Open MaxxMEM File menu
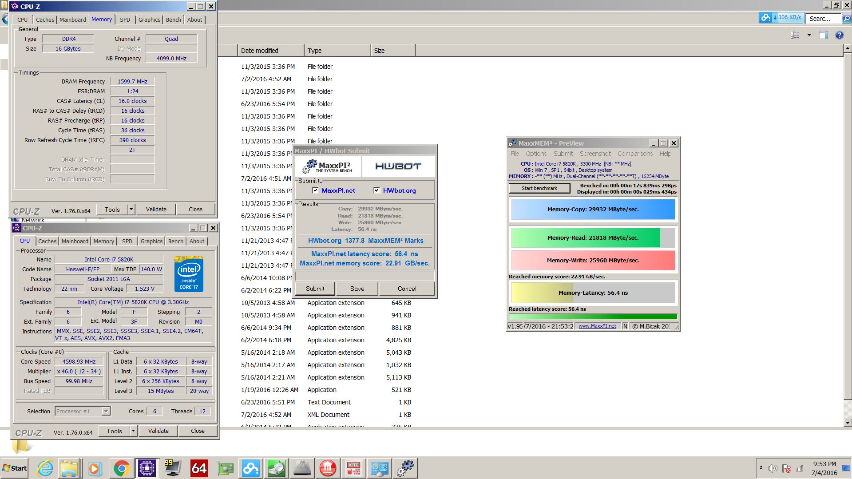Screen dimensions: 852x479 tap(514, 154)
